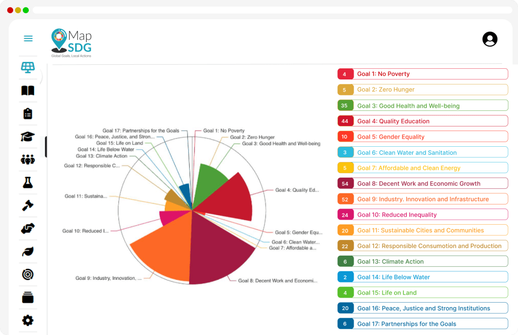Open the hamburger menu

pyautogui.click(x=28, y=38)
